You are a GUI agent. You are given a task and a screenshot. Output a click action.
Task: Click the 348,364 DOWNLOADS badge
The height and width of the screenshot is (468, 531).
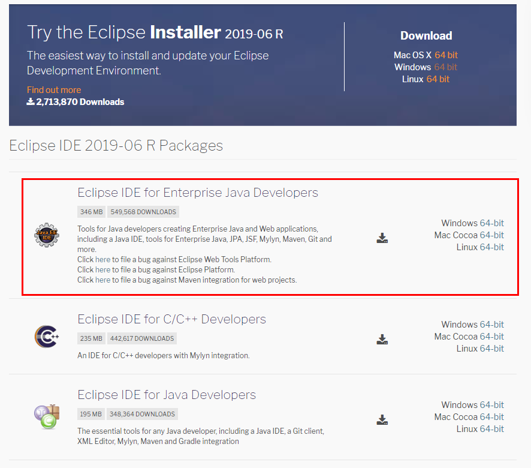[x=142, y=414]
